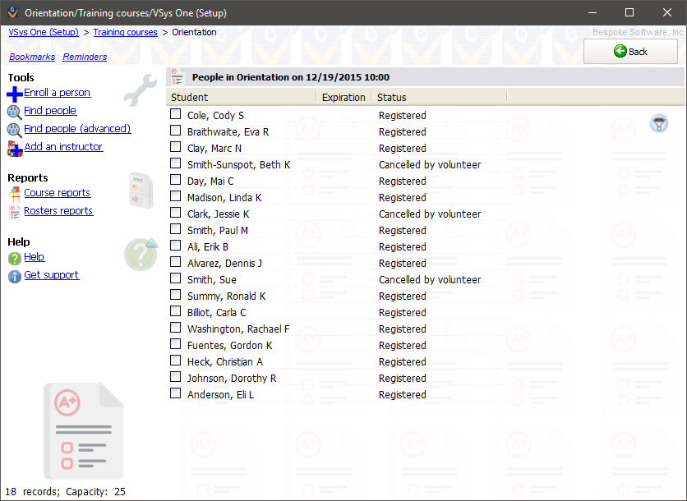Viewport: 687px width, 501px height.
Task: Click the Get support info icon
Action: (14, 276)
